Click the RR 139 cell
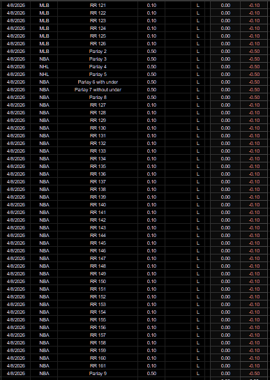 point(98,197)
